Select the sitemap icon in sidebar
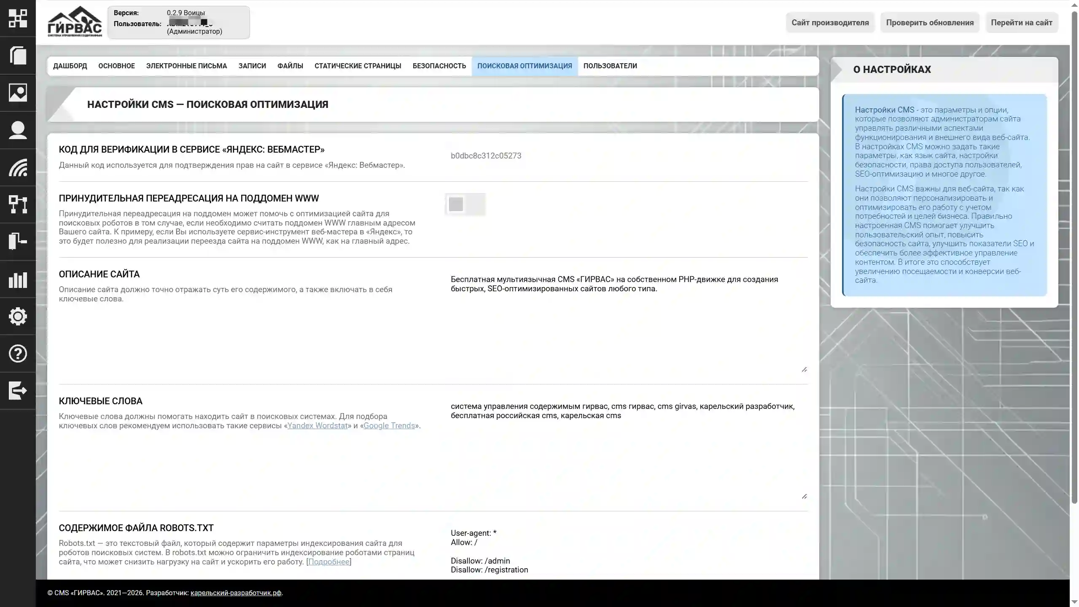1079x607 pixels. pos(18,205)
